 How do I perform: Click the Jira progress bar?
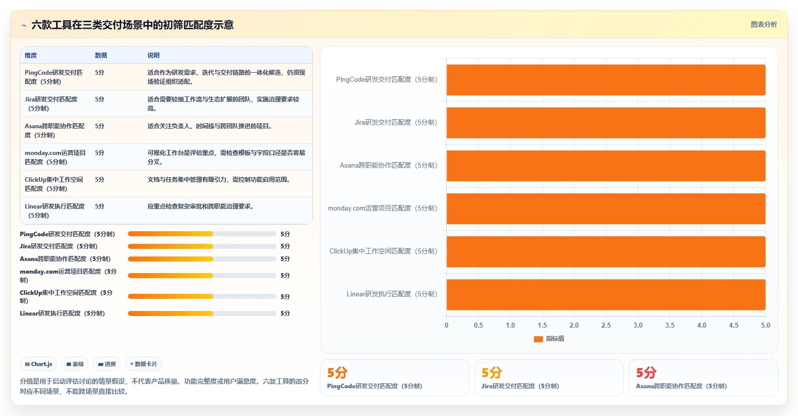(202, 246)
